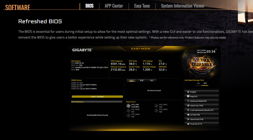Click the SYS_FAN1 fan icon
The height and width of the screenshot is (140, 253).
click(x=156, y=106)
